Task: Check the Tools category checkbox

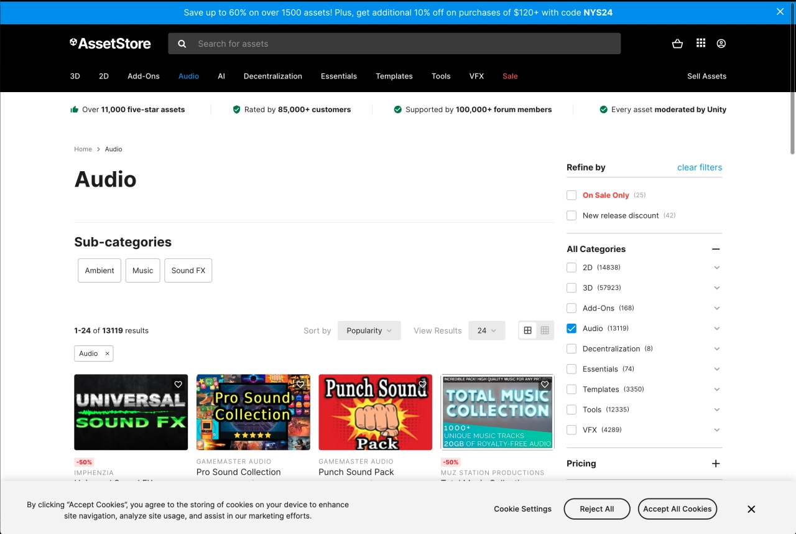Action: tap(572, 410)
